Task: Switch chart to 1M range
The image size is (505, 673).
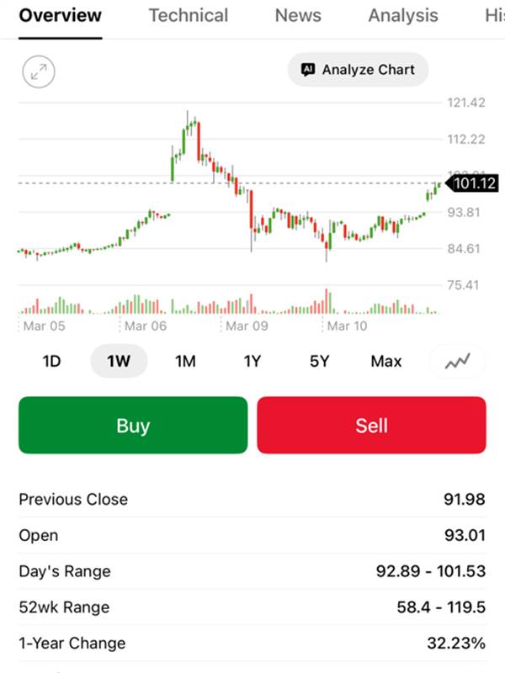Action: [x=185, y=362]
